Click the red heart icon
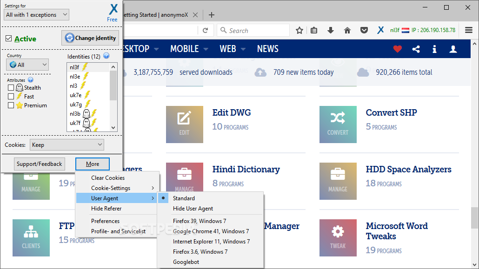This screenshot has height=269, width=479. point(397,49)
